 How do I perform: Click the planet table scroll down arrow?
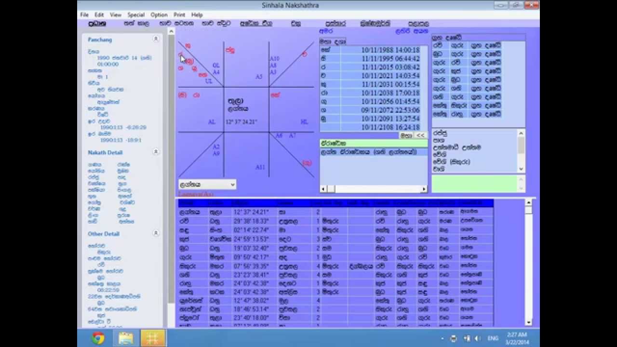click(528, 322)
